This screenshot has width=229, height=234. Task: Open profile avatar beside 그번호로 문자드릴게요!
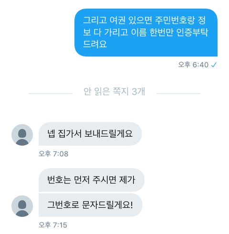22,206
